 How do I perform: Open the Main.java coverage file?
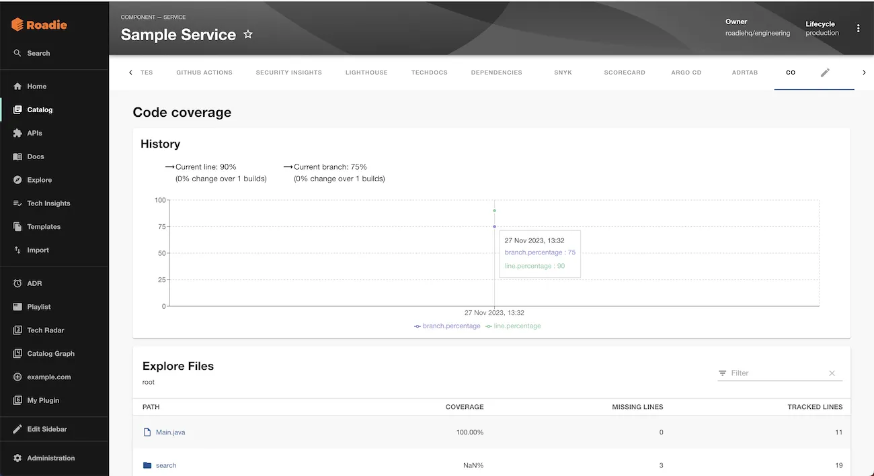[170, 432]
